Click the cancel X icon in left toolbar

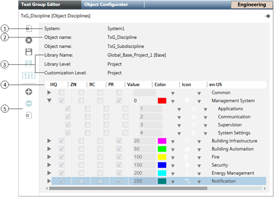click(29, 40)
